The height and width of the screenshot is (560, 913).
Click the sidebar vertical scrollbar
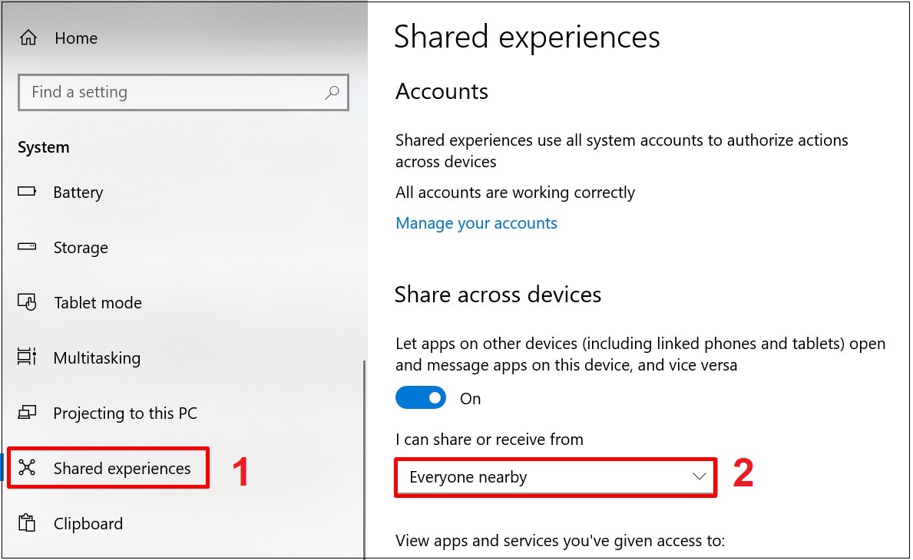(364, 460)
